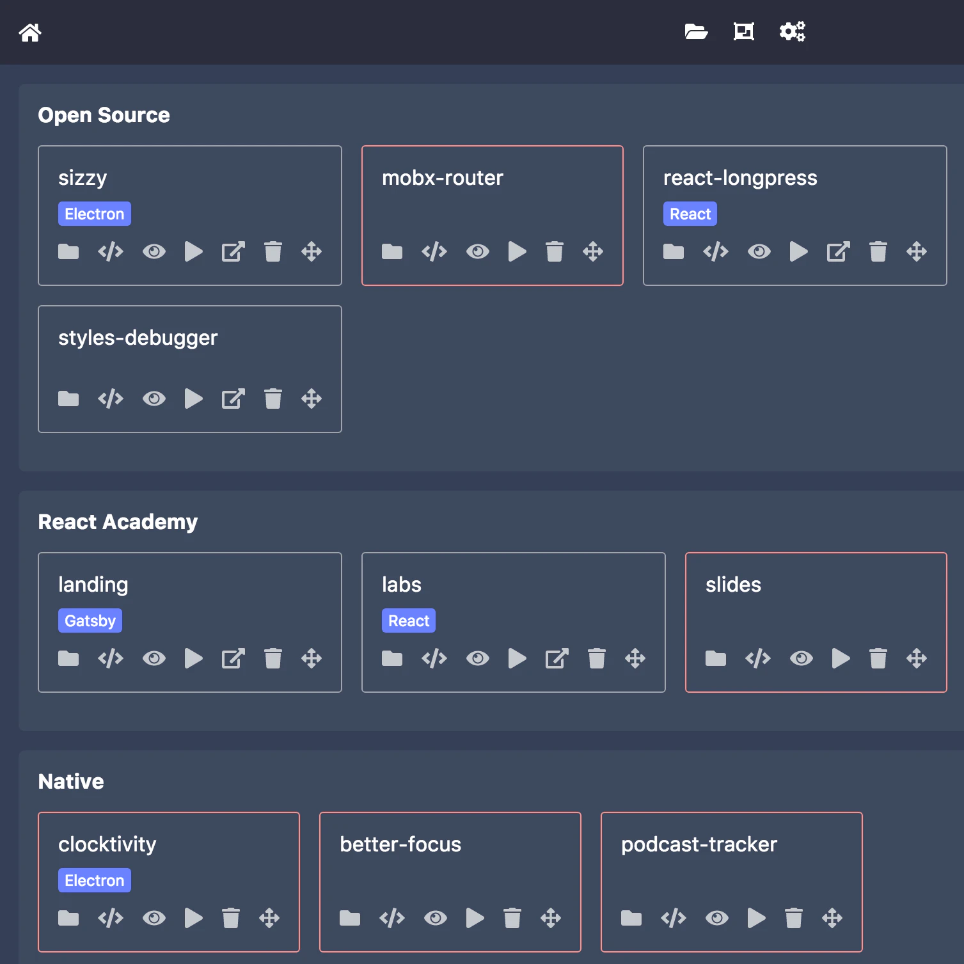Run the slides project
Viewport: 964px width, 964px height.
[x=841, y=658]
